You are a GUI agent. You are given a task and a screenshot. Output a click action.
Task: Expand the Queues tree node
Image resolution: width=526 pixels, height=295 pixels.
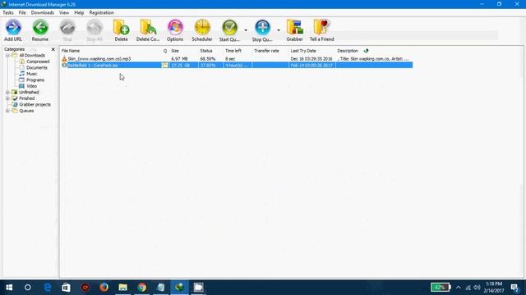click(x=7, y=111)
